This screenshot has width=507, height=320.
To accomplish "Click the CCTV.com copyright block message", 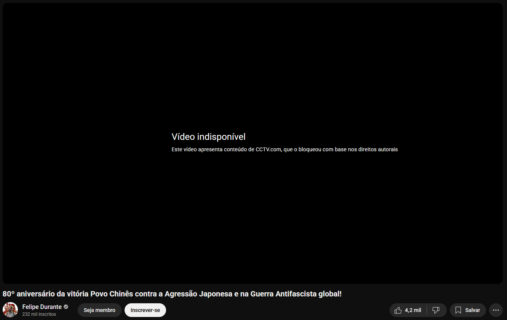I will coord(285,149).
